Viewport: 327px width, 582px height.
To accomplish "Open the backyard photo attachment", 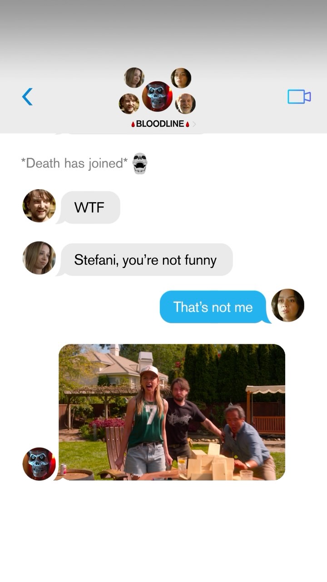I will point(172,412).
